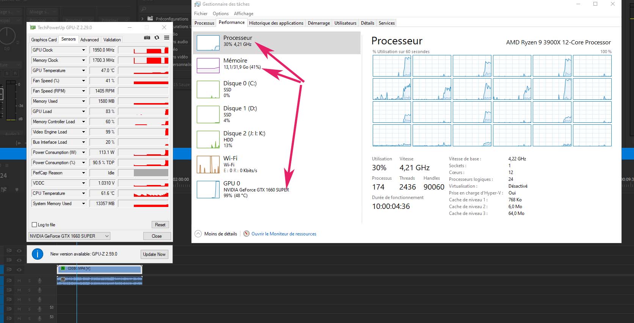
Task: Click the Premiere effects search magnifier icon
Action: click(143, 9)
